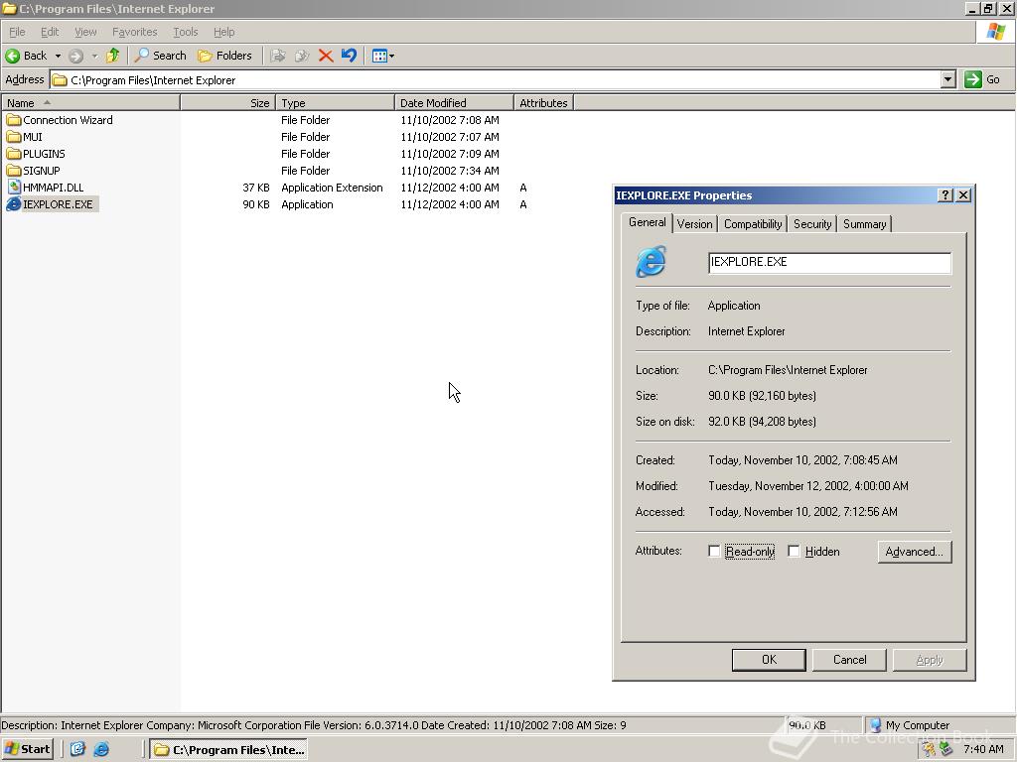Select the HMMAPI.DLL file icon
Screen dimensions: 1017x762
14,188
